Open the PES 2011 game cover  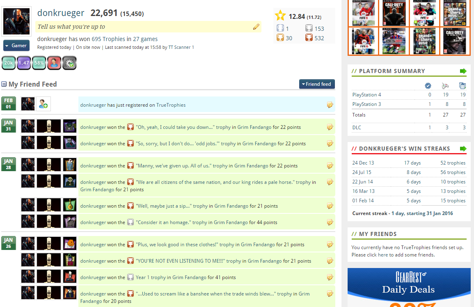(394, 41)
